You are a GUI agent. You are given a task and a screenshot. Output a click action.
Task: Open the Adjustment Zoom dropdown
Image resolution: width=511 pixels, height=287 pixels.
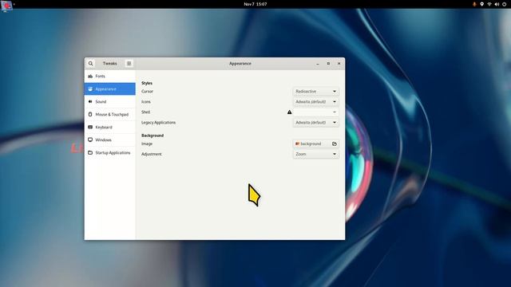pyautogui.click(x=316, y=154)
